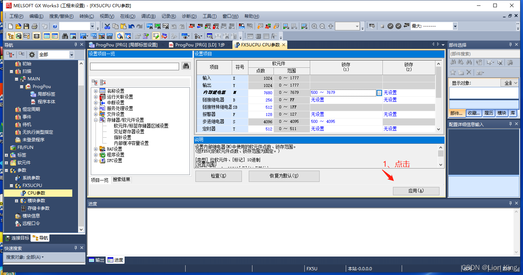
Task: Open the 最大 dropdown in toolbar
Action: click(x=455, y=26)
